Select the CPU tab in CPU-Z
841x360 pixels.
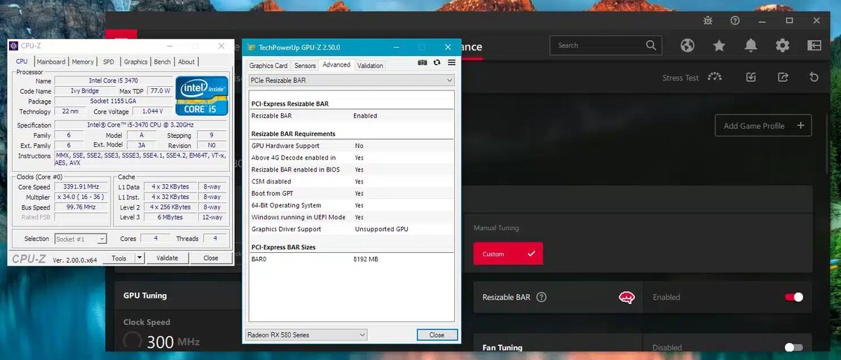(22, 61)
